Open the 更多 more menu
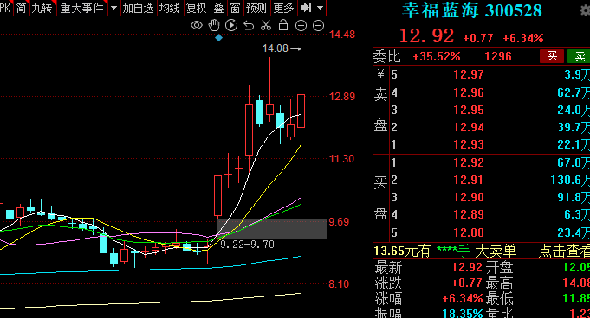The height and width of the screenshot is (318, 590). click(283, 8)
